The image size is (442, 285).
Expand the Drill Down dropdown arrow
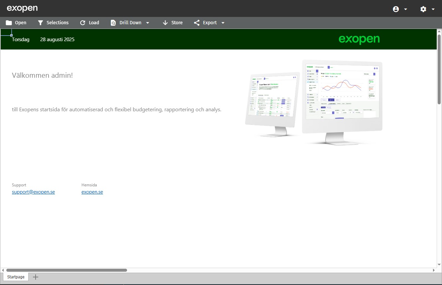point(148,23)
